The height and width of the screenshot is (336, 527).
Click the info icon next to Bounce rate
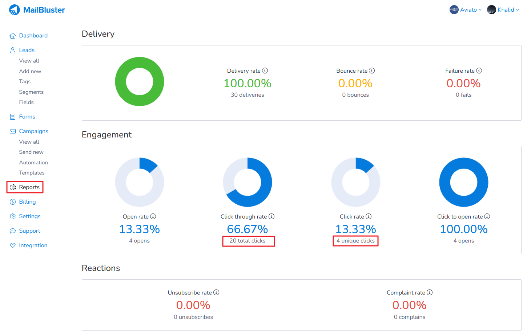(372, 71)
